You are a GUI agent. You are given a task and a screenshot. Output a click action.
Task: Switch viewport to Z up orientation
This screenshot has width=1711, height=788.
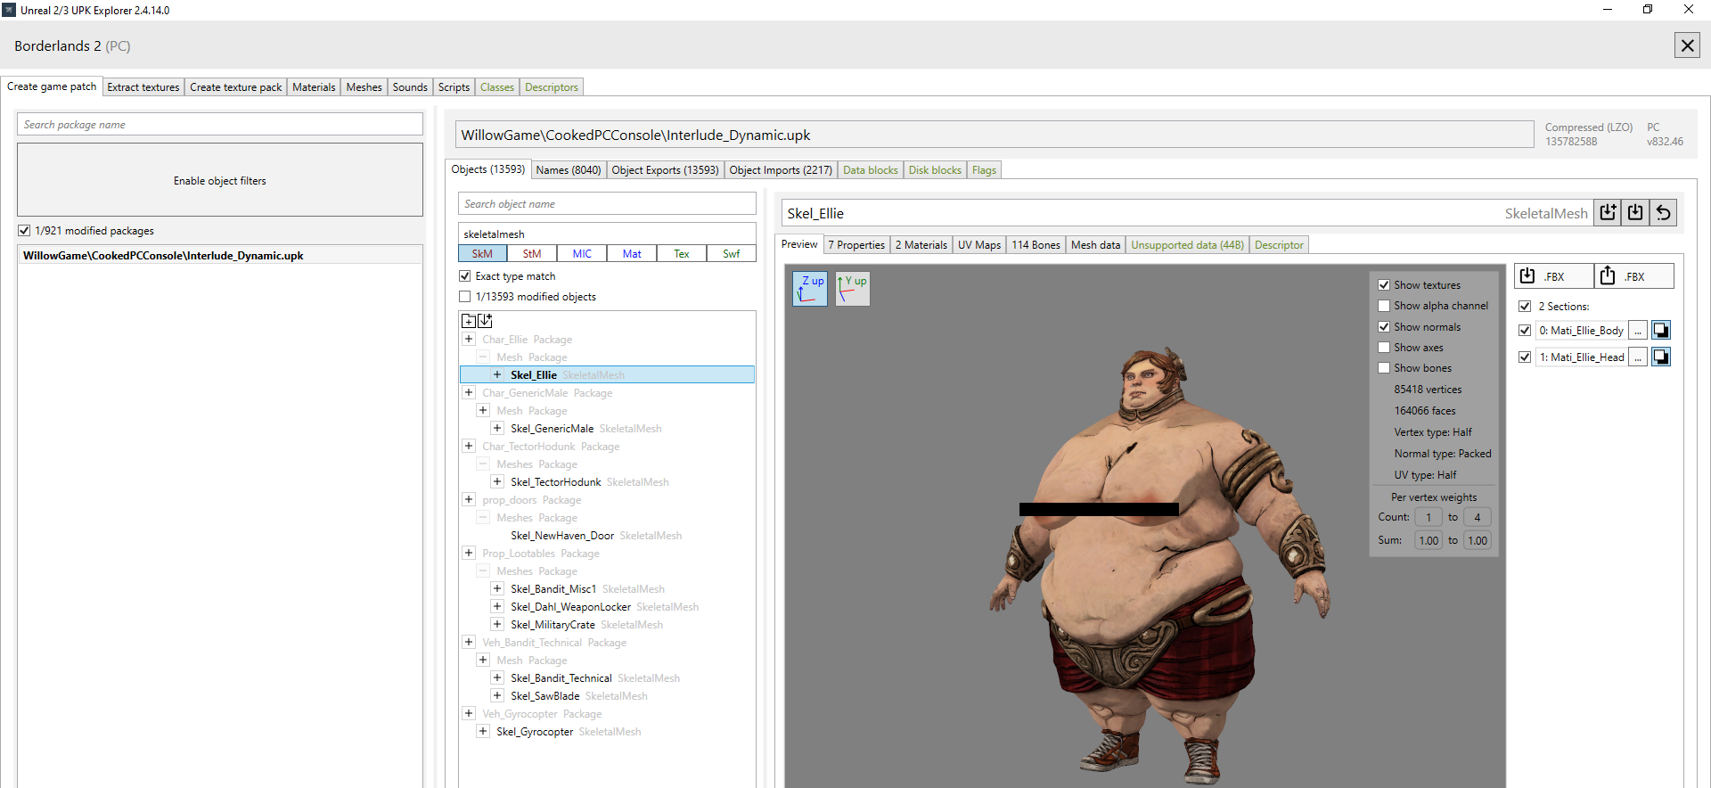(x=810, y=288)
